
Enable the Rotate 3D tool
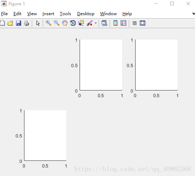[x=73, y=23]
